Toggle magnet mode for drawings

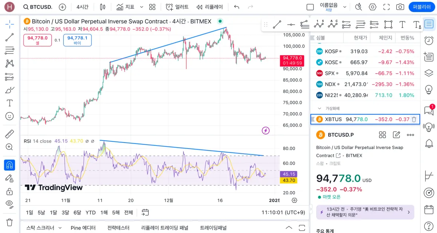pyautogui.click(x=9, y=165)
